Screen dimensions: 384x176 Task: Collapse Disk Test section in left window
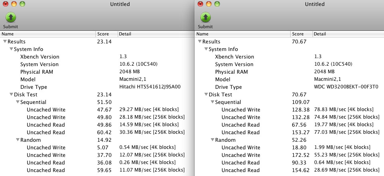(11, 94)
